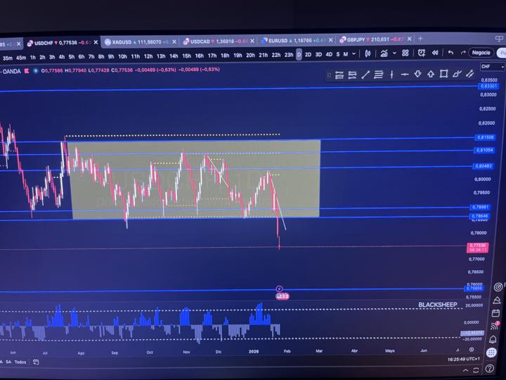Image resolution: width=506 pixels, height=380 pixels.
Task: Redo the last chart action
Action: pyautogui.click(x=463, y=53)
